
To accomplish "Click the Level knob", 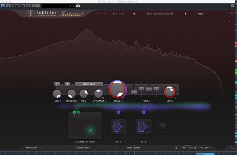I will [x=170, y=92].
